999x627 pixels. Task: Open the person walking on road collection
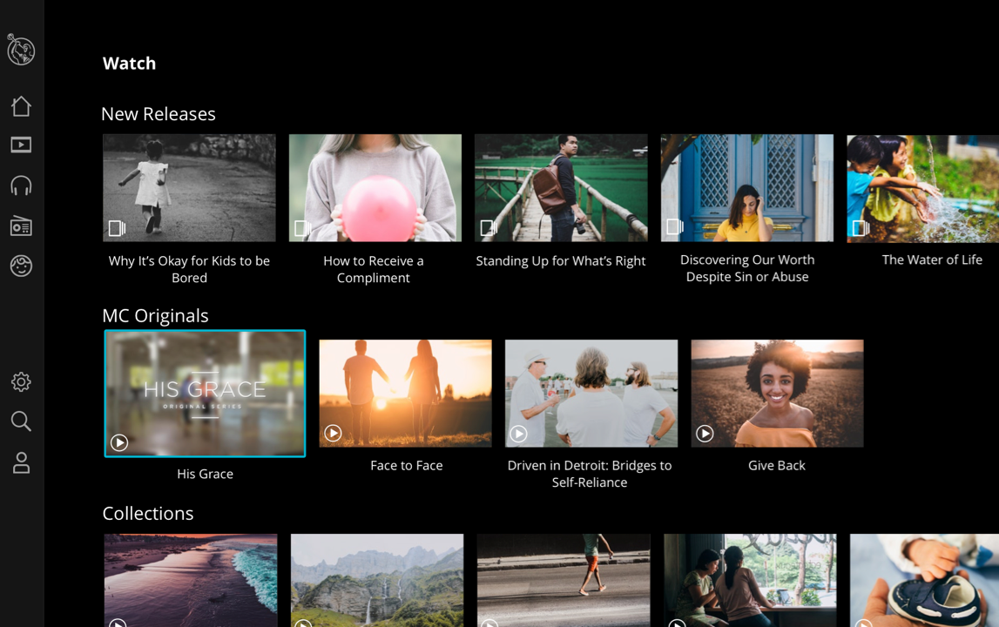point(564,581)
